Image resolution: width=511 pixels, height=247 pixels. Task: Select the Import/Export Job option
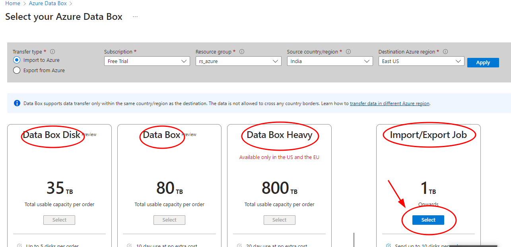[x=428, y=220]
